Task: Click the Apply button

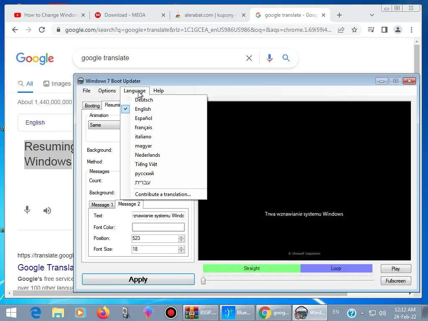Action: 138,279
